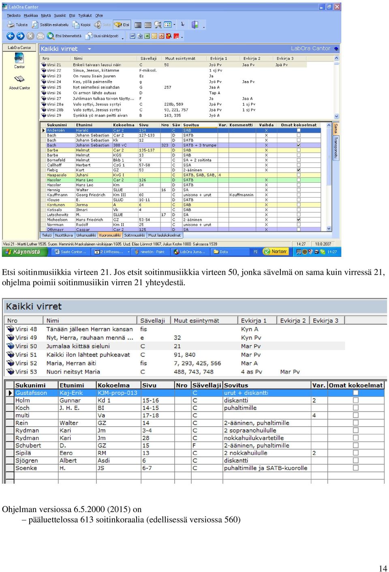Click the Virsi 50 book icon
389x572 pixels.
click(11, 346)
